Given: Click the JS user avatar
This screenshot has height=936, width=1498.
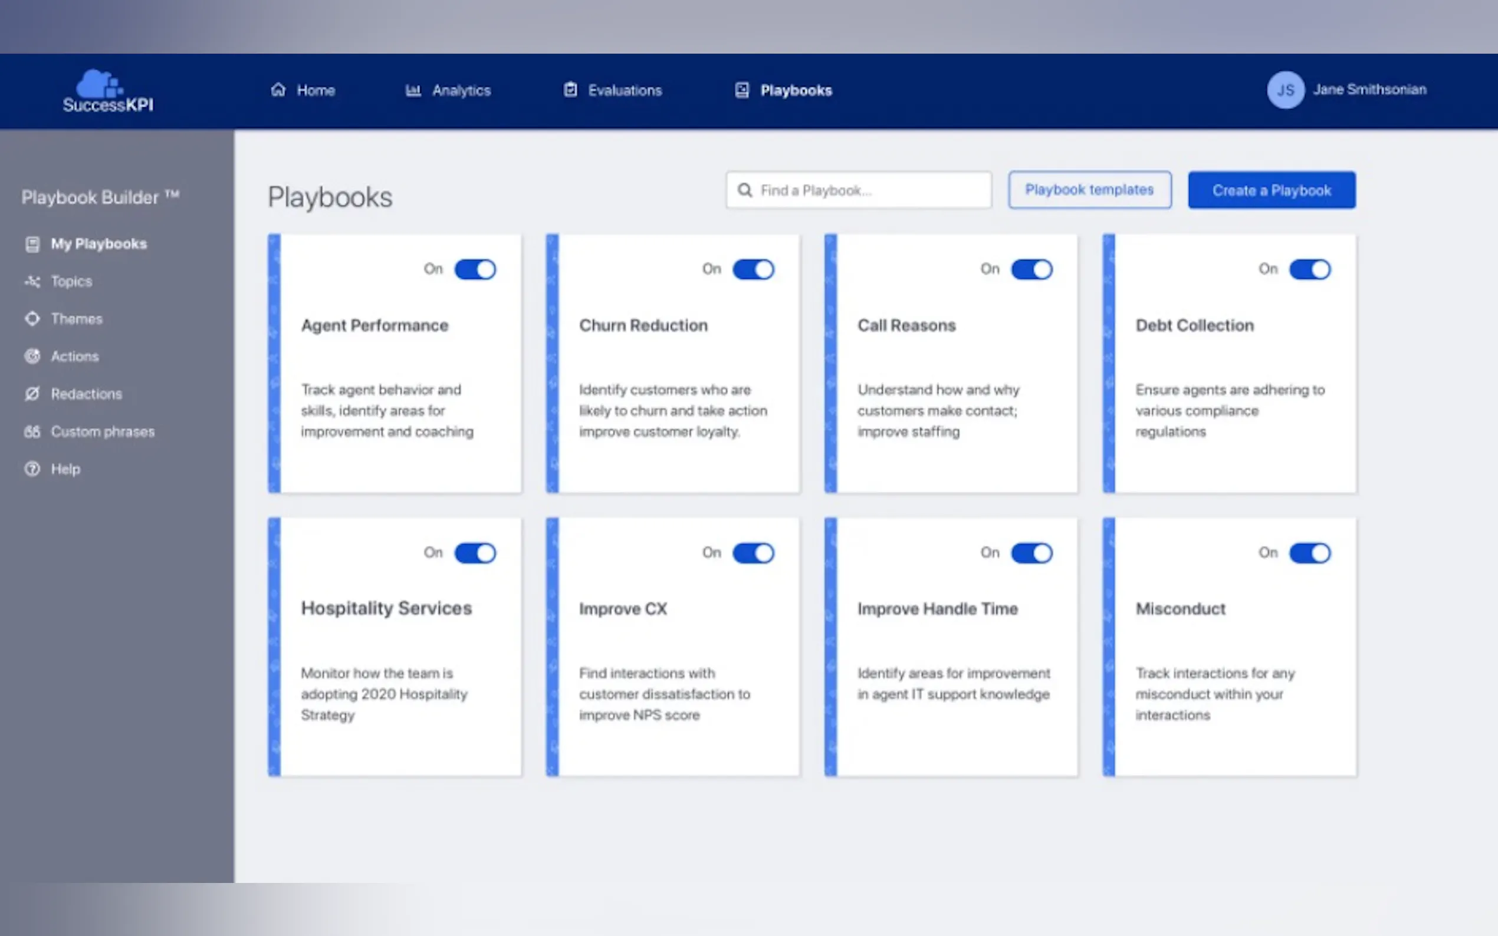Looking at the screenshot, I should 1285,90.
